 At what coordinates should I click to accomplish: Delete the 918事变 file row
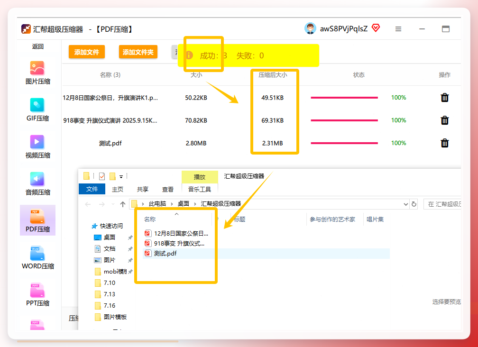[444, 120]
